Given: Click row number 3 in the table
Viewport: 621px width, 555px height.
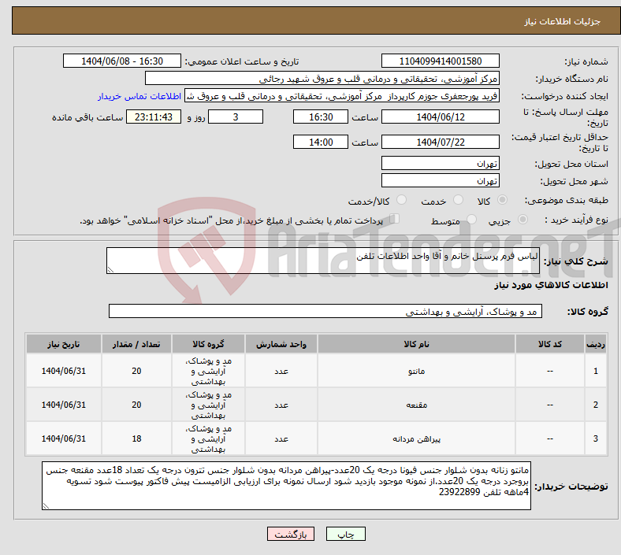Looking at the screenshot, I should pyautogui.click(x=596, y=438).
